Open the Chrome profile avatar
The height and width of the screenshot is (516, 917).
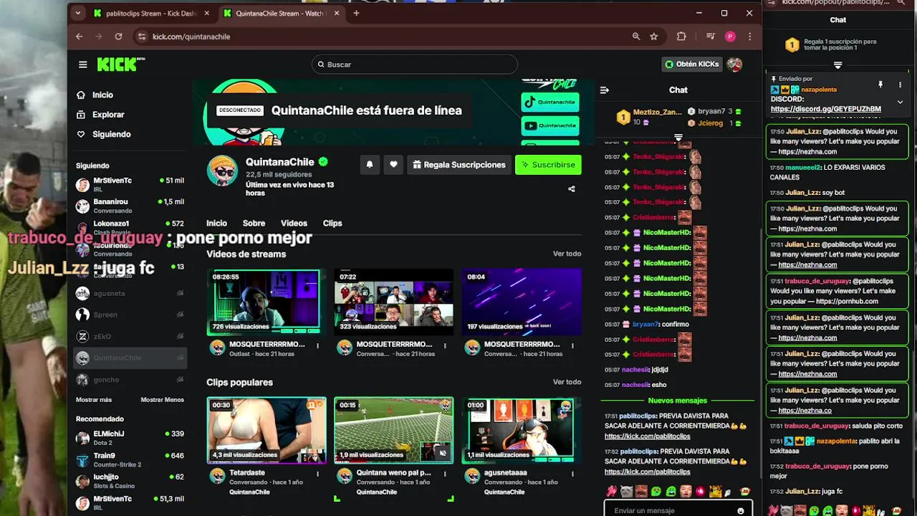(x=730, y=37)
